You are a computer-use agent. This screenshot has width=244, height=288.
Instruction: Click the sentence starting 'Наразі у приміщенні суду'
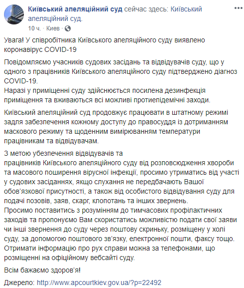[x=107, y=95]
